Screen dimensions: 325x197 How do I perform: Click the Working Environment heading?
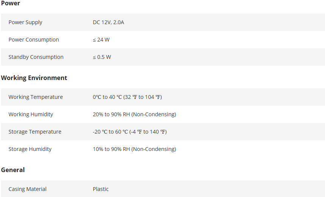tap(34, 78)
